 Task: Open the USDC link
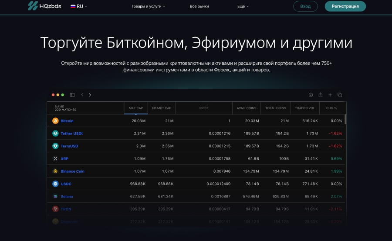point(66,184)
